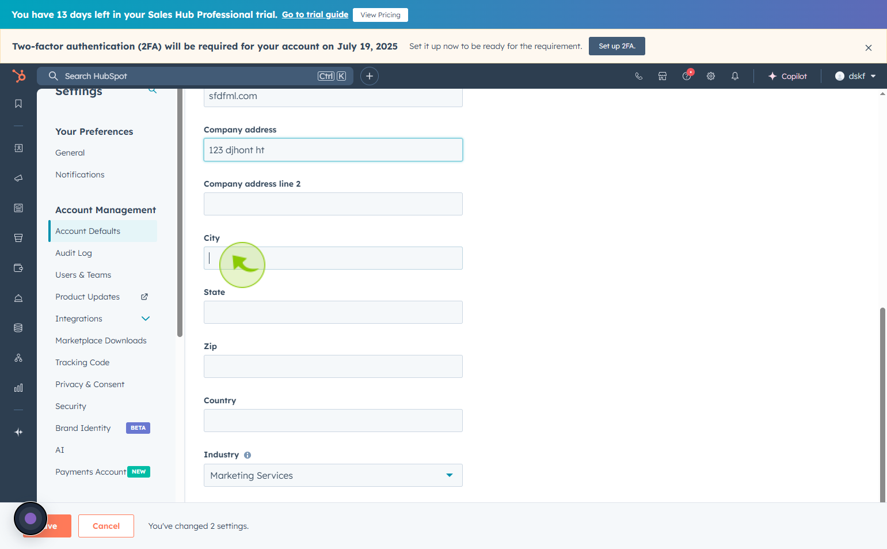The width and height of the screenshot is (887, 549).
Task: Click the plus quick-create button
Action: coord(370,76)
